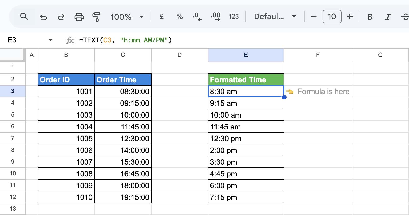Click the Redo arrow icon
Screen dimensions: 409x215
pos(61,17)
